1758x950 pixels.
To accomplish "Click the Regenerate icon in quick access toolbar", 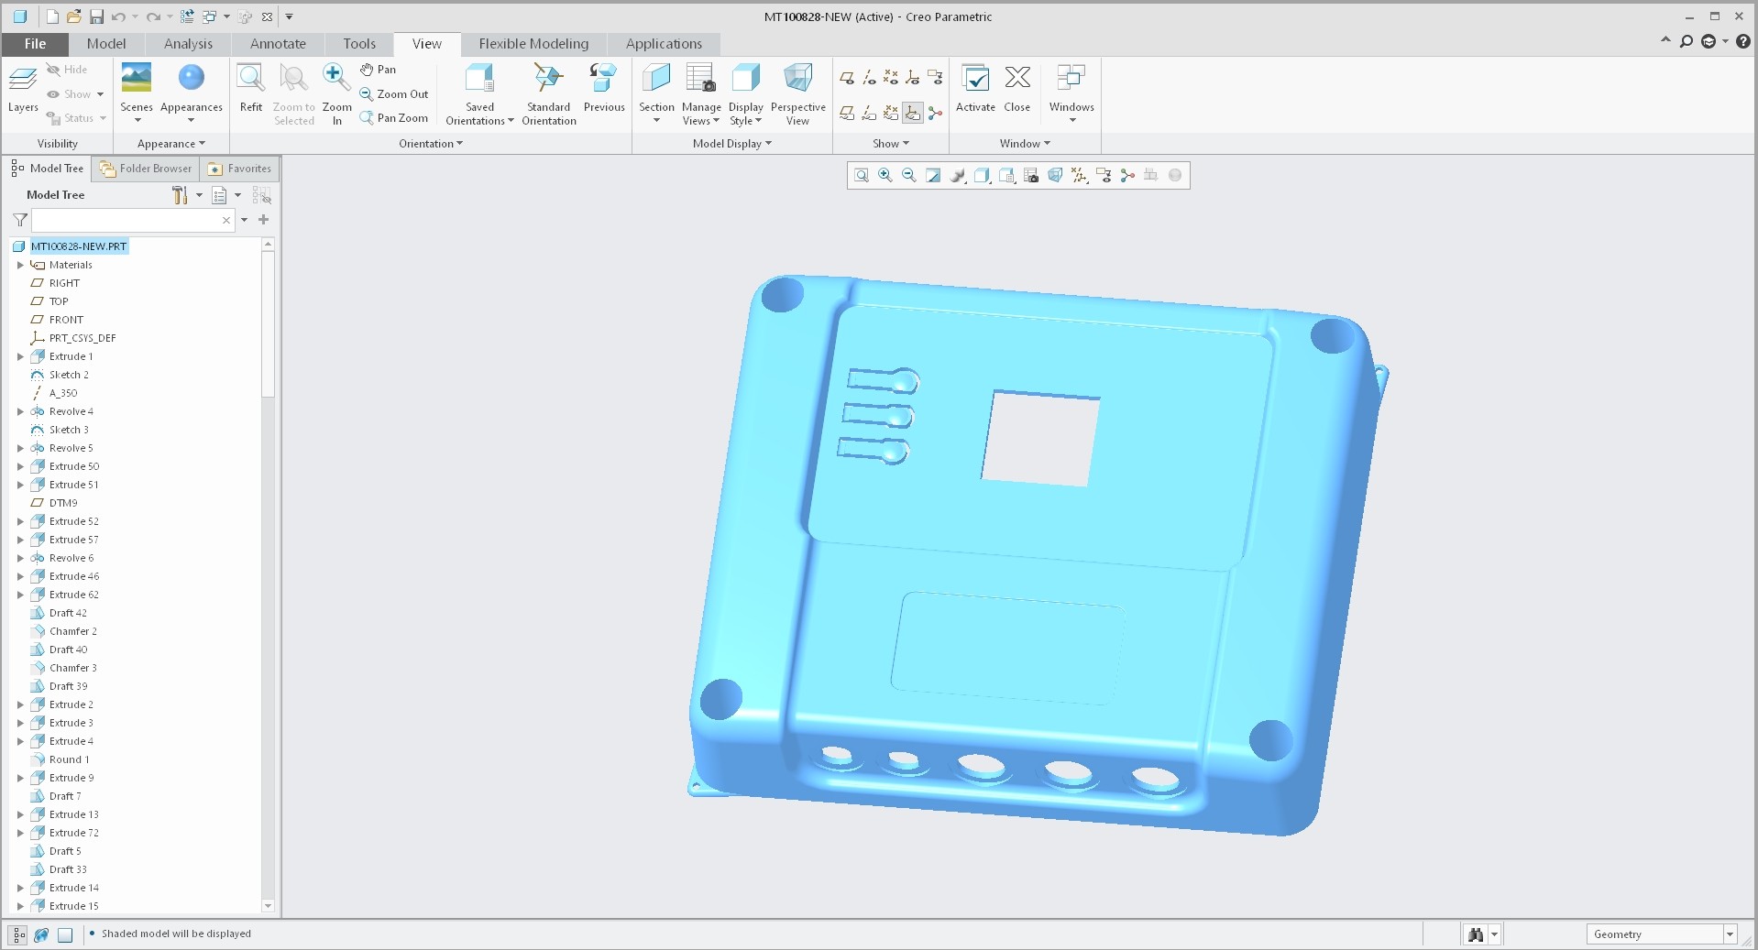I will 187,16.
